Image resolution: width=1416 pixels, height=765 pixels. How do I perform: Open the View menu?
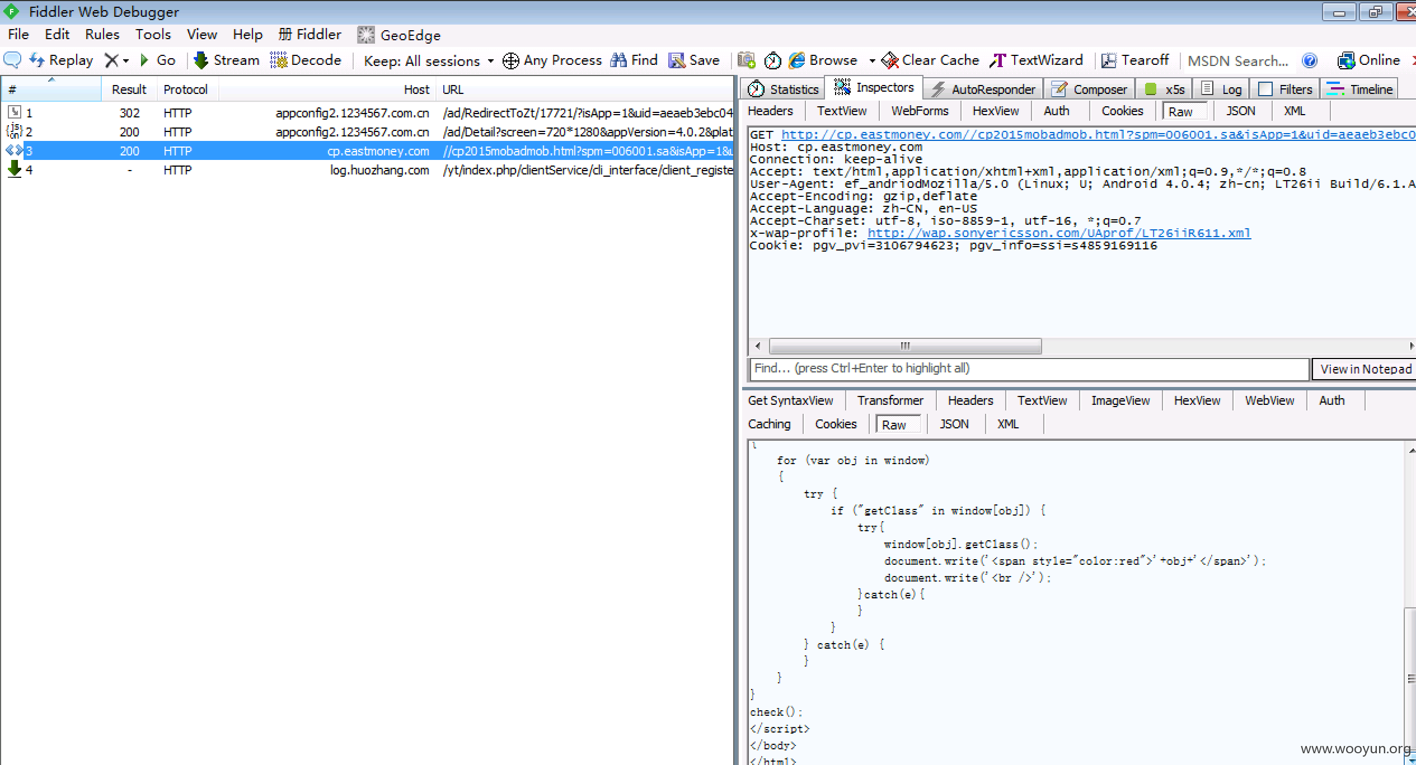click(x=202, y=34)
